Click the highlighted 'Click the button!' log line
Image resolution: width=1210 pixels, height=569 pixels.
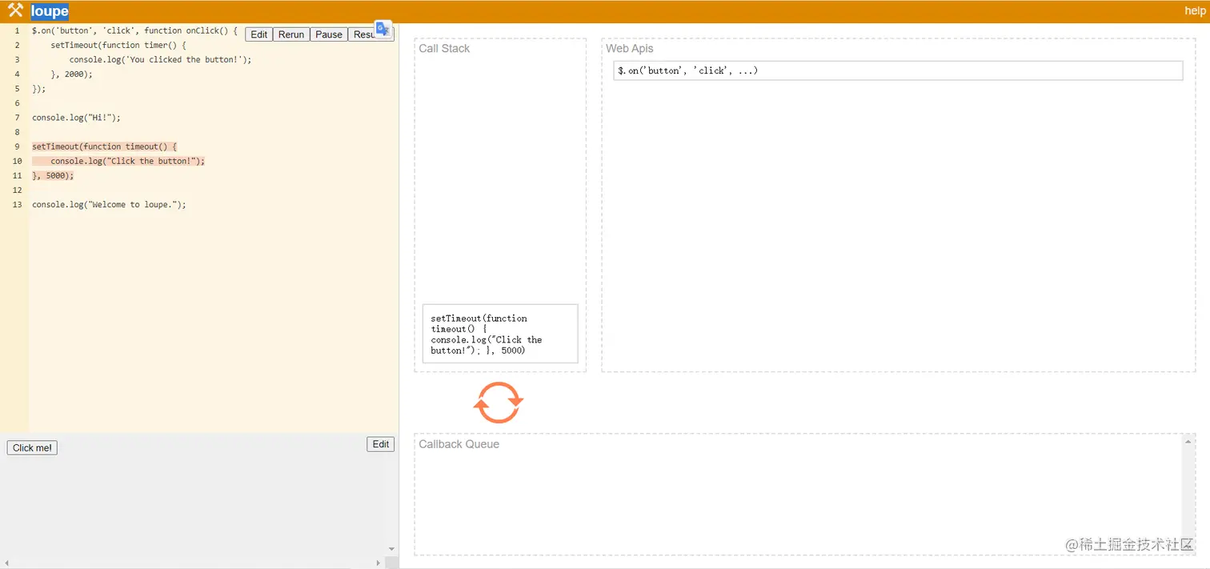(x=128, y=161)
